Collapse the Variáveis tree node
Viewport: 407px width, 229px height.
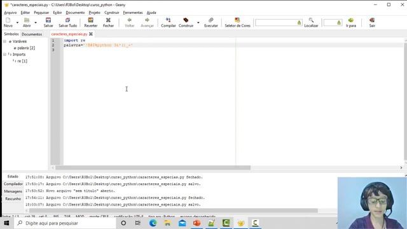tap(4, 41)
